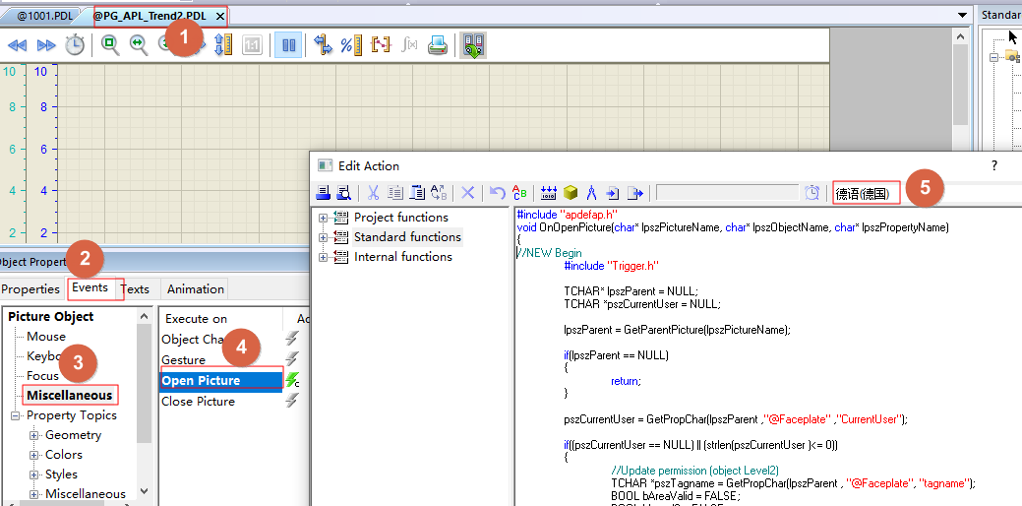Viewport: 1022px width, 506px height.
Task: Click the zoom area magnifier icon
Action: [x=111, y=45]
